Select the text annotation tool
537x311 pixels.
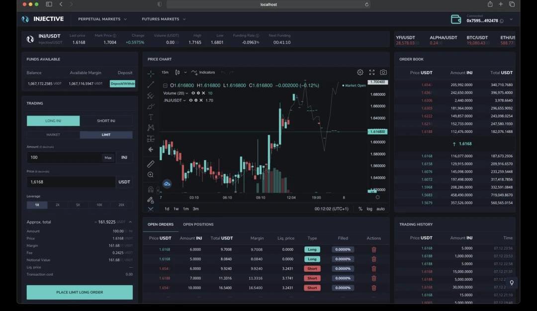coord(151,117)
